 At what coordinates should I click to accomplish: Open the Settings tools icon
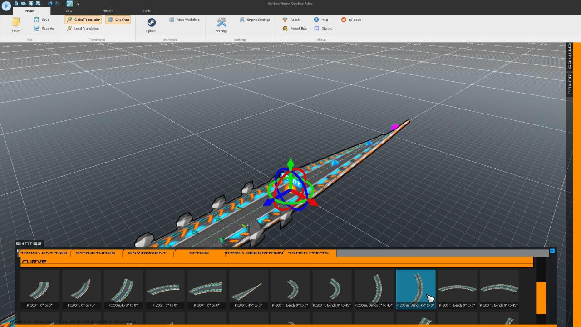[222, 22]
